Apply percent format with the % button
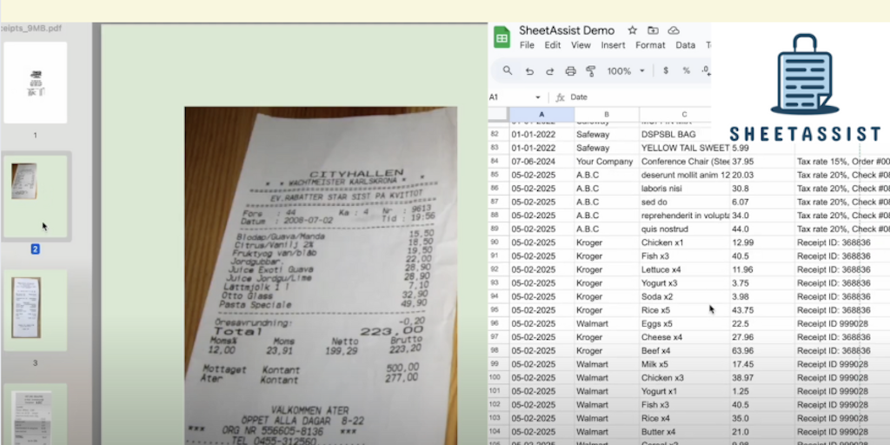This screenshot has height=445, width=890. 687,71
